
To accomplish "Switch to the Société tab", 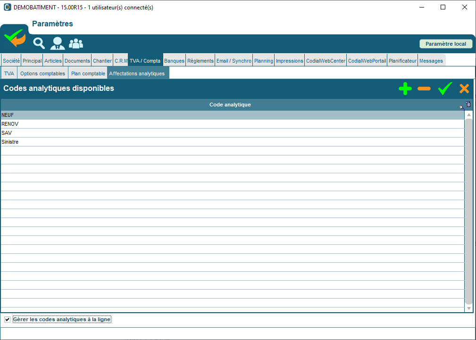I will pyautogui.click(x=11, y=61).
